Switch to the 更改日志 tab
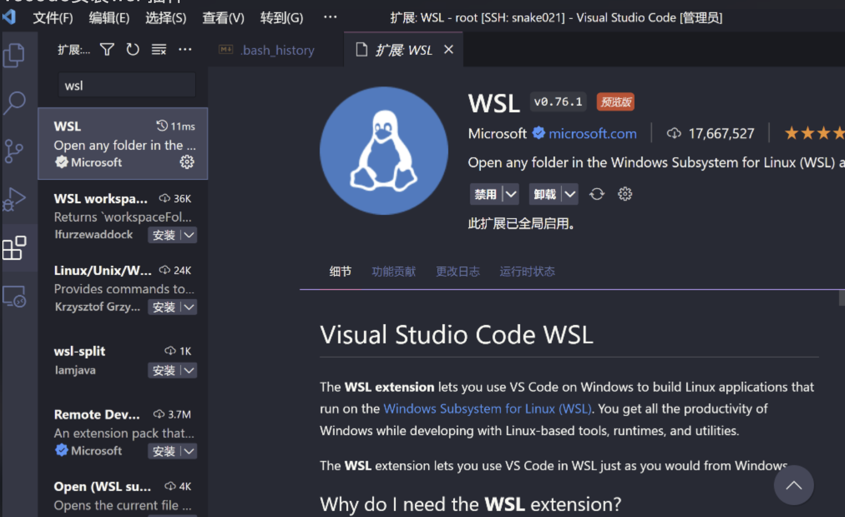The image size is (845, 517). click(458, 271)
